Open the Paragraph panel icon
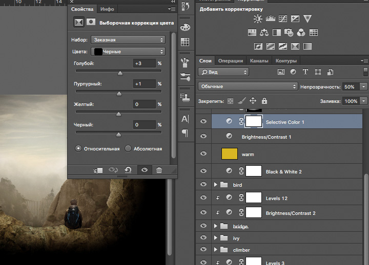This screenshot has height=265, width=369. 185,133
